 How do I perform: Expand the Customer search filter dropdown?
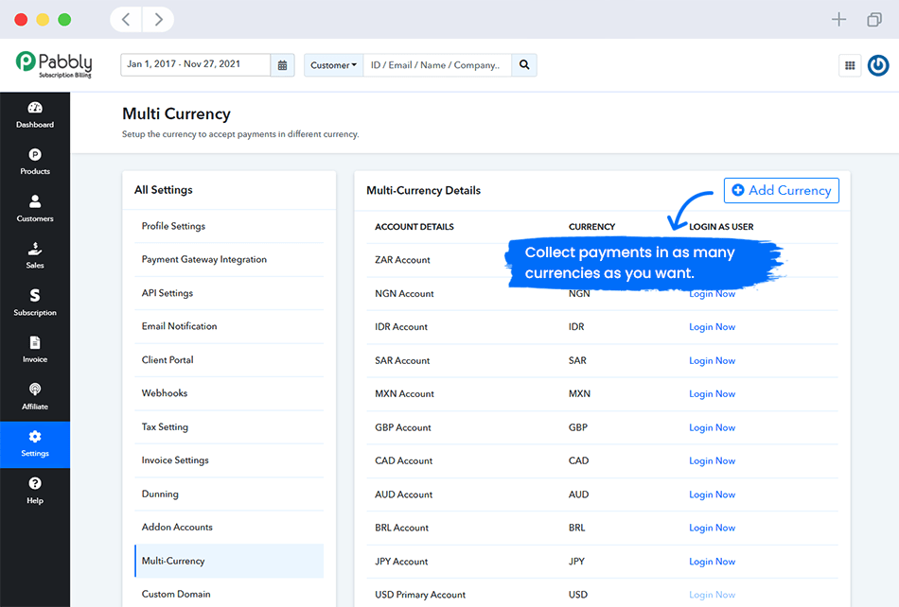[334, 65]
